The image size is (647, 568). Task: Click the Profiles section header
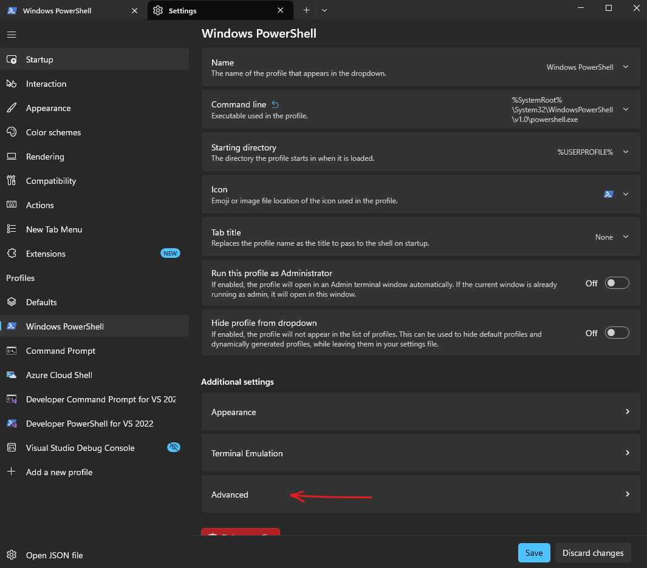20,278
